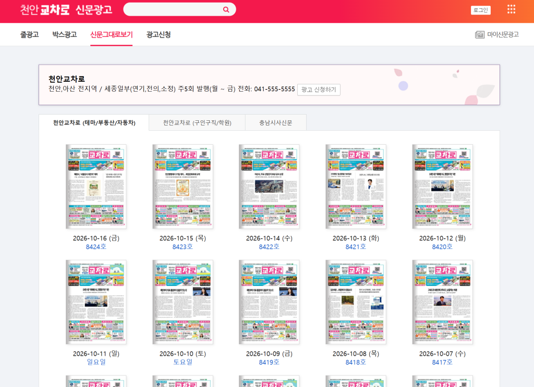Screen dimensions: 534x387
Task: Click the 천안교차로 heading in the banner
Action: [x=66, y=79]
